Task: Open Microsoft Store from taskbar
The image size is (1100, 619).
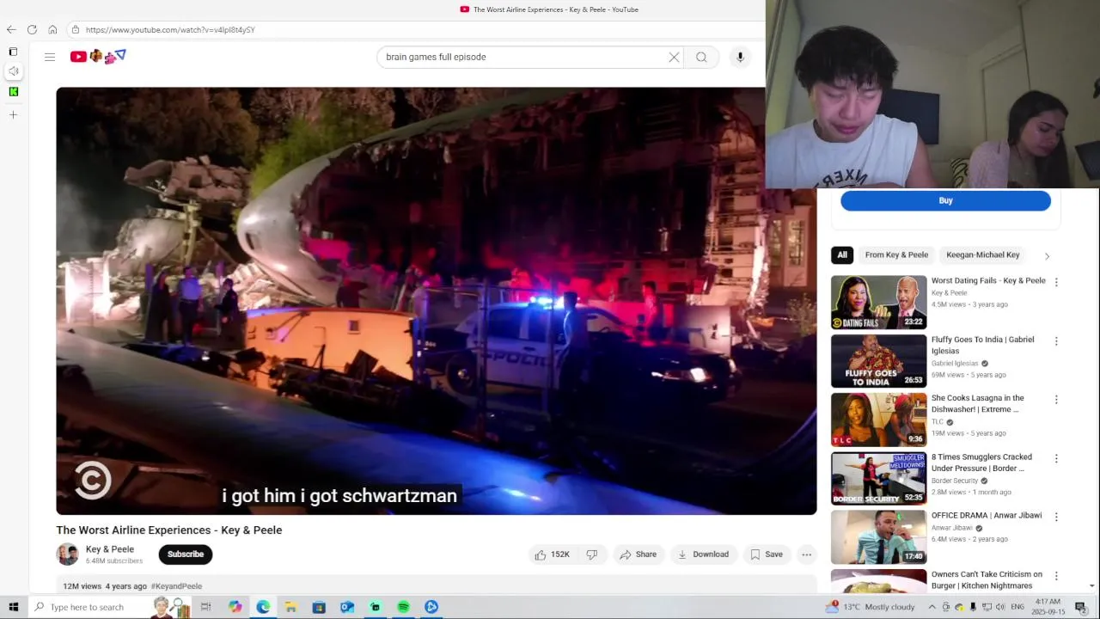Action: coord(319,607)
